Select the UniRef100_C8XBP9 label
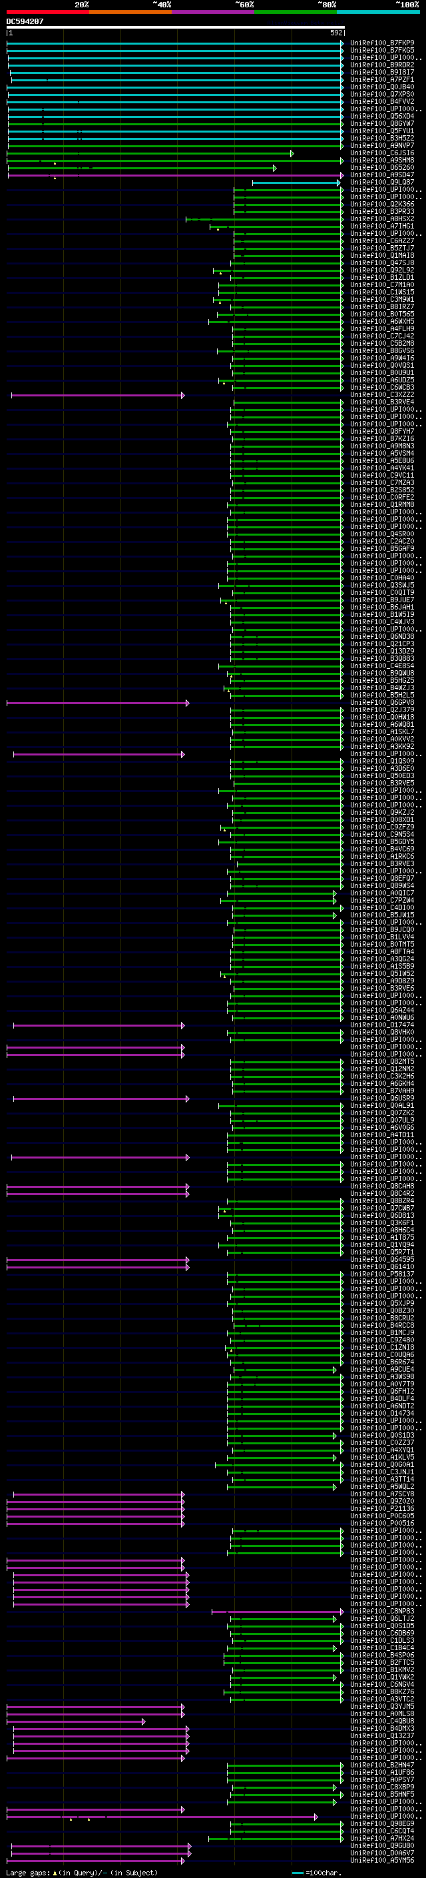Viewport: 426px width, 1878px height. tap(382, 1787)
